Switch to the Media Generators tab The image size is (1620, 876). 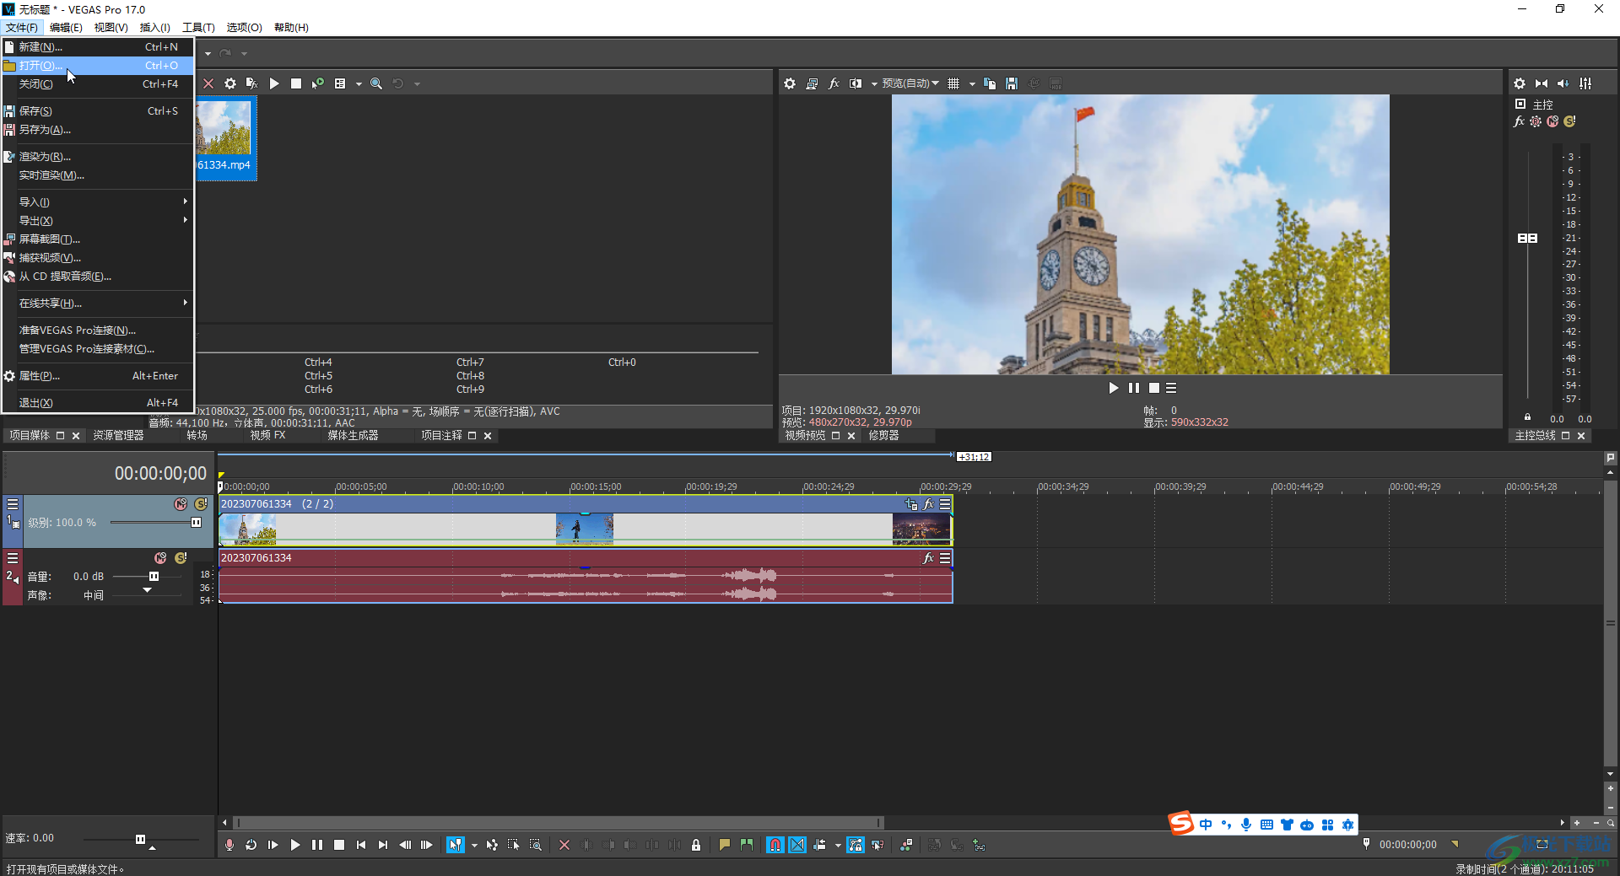coord(353,436)
